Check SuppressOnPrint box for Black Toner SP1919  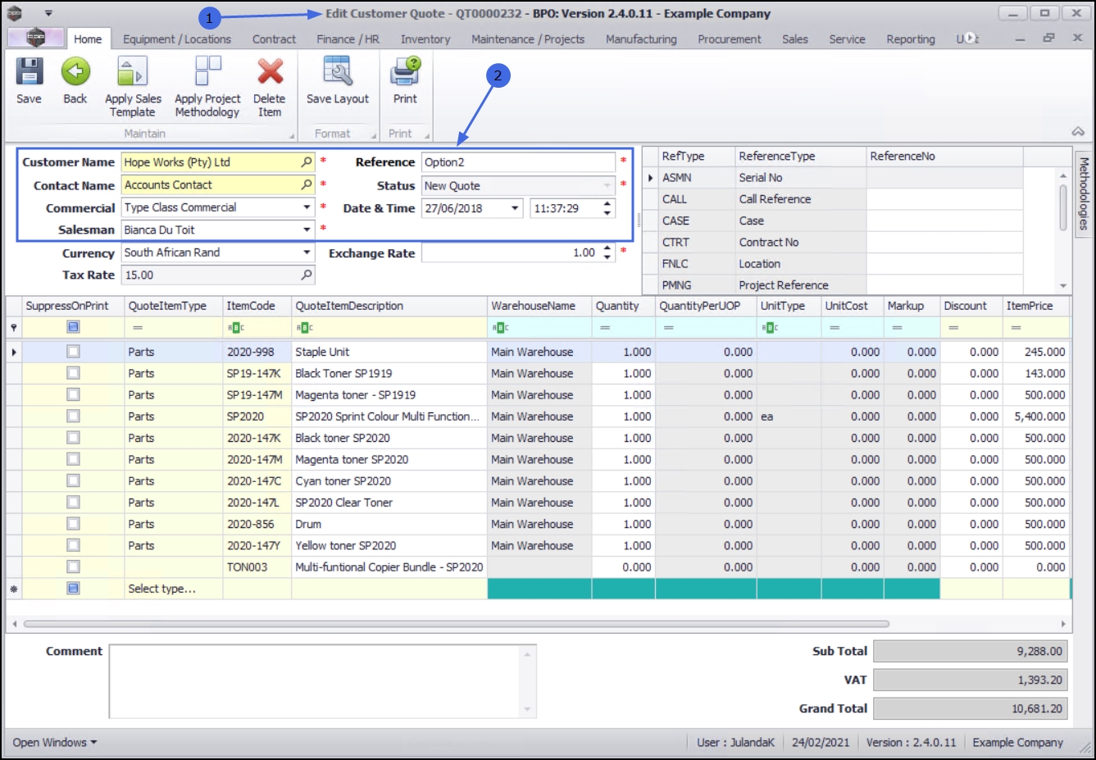(x=73, y=373)
